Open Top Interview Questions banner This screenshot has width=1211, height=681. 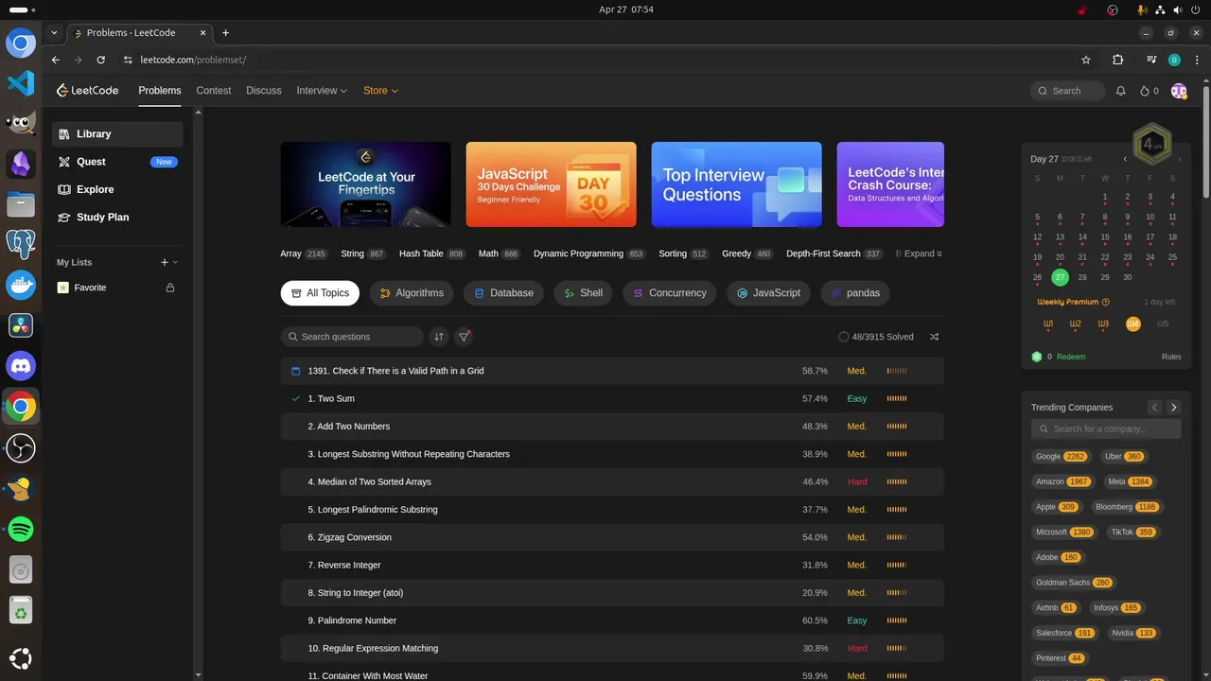pos(736,184)
